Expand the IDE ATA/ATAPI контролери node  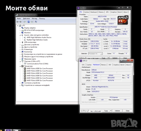tap(20, 30)
